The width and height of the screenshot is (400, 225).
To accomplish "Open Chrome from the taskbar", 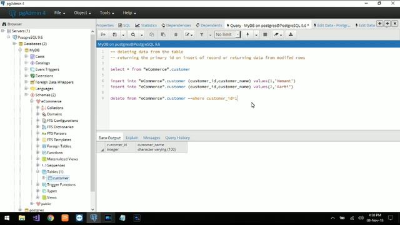I will [51, 218].
